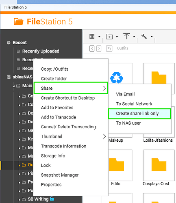Choose Cancel/ Delete Transcoding
This screenshot has height=203, width=176.
click(x=68, y=127)
